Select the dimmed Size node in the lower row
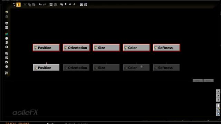221x124 pixels. [x=106, y=68]
